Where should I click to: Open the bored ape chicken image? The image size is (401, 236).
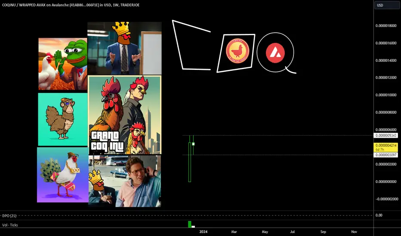tap(63, 119)
